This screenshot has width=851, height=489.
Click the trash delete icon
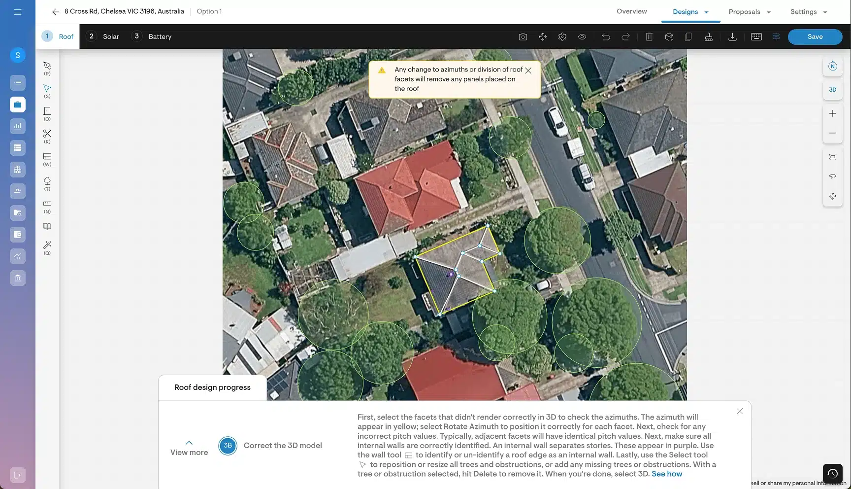pos(649,37)
